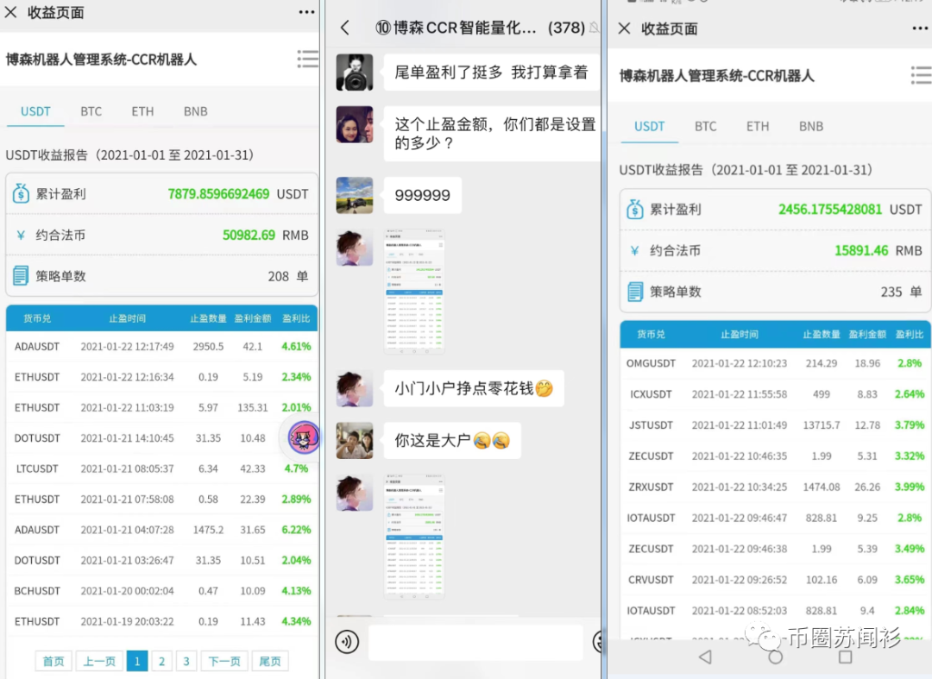932x679 pixels.
Task: Click the 下一页 next page button
Action: point(224,661)
